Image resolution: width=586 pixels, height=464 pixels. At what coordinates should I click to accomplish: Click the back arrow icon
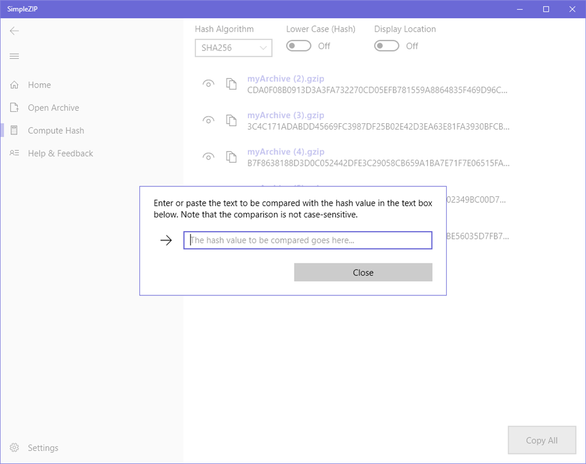pos(14,31)
